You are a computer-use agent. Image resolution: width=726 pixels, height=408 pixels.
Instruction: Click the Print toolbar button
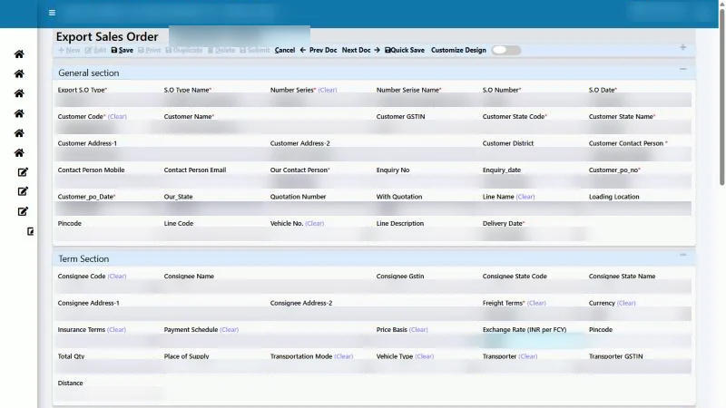point(149,50)
